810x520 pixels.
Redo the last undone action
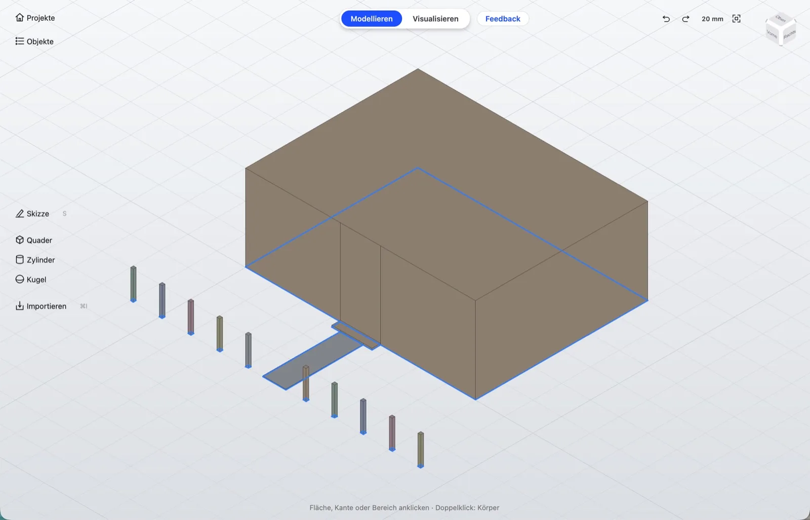(x=685, y=19)
